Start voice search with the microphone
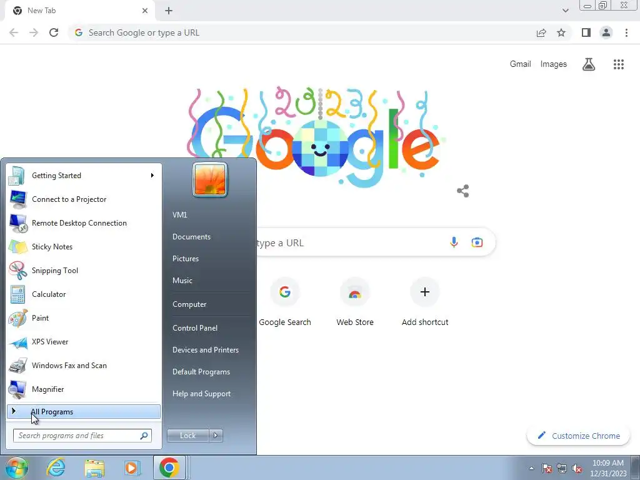Image resolution: width=640 pixels, height=480 pixels. [x=454, y=242]
